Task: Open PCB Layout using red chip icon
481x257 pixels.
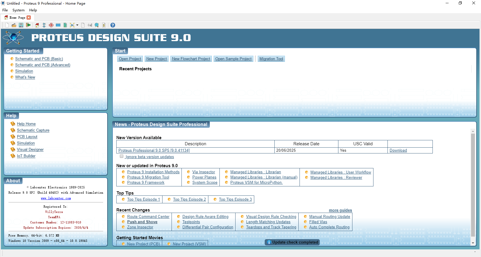Action: click(x=51, y=25)
